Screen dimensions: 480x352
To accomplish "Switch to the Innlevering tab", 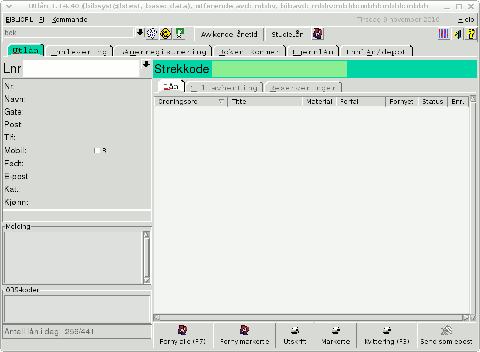I will [79, 52].
